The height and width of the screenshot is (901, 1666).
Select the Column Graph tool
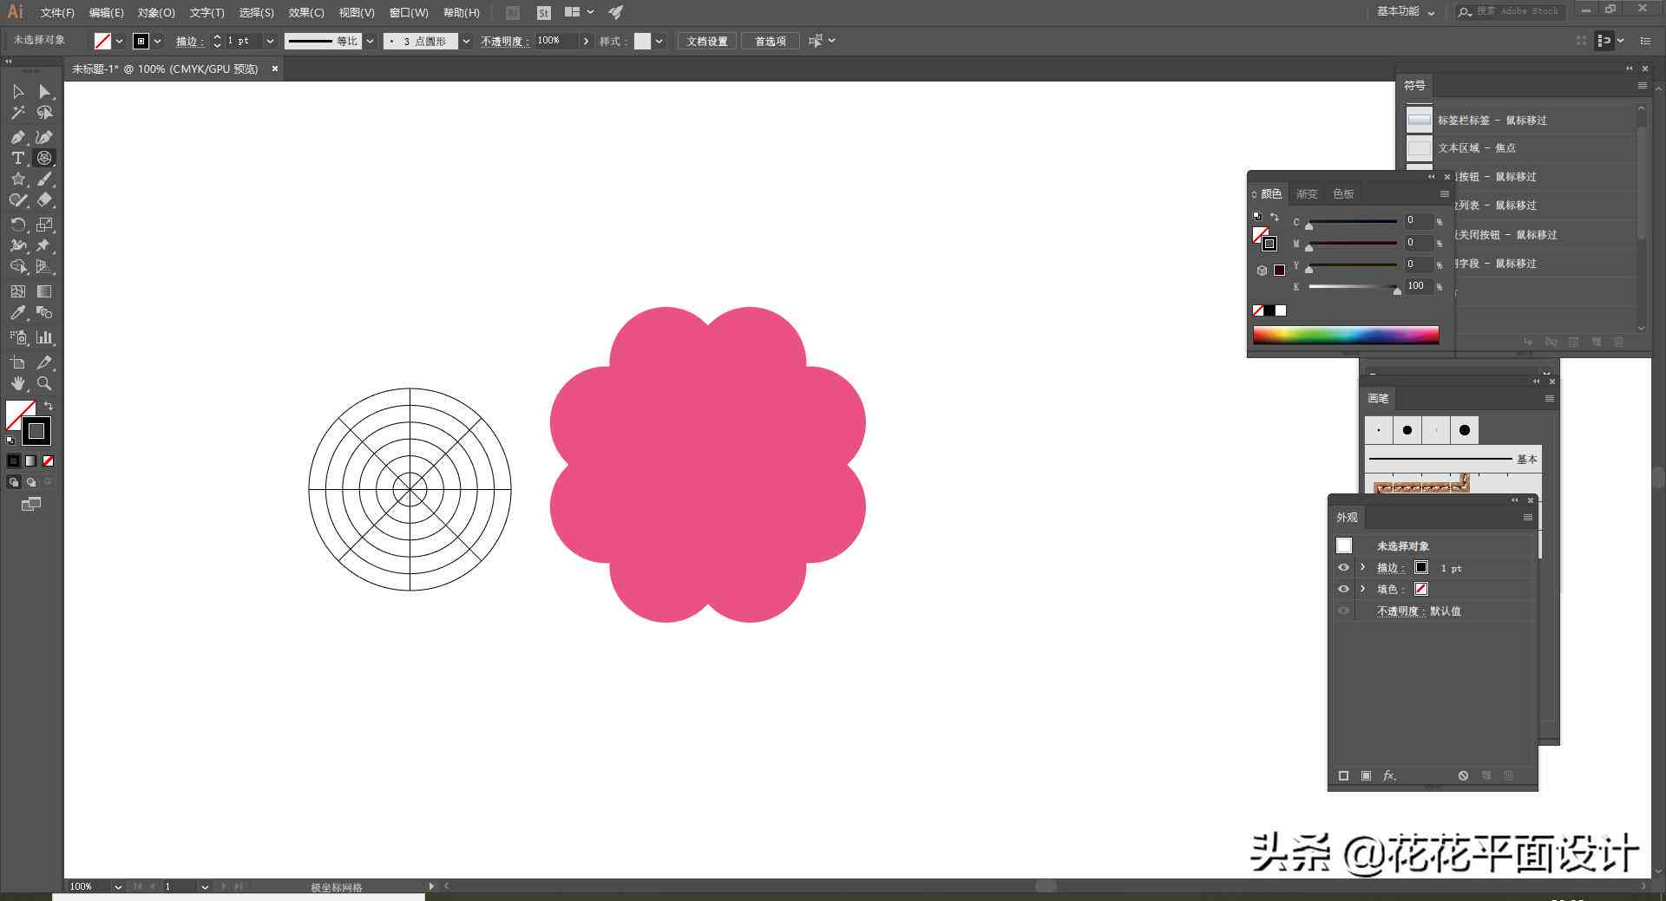click(x=44, y=337)
